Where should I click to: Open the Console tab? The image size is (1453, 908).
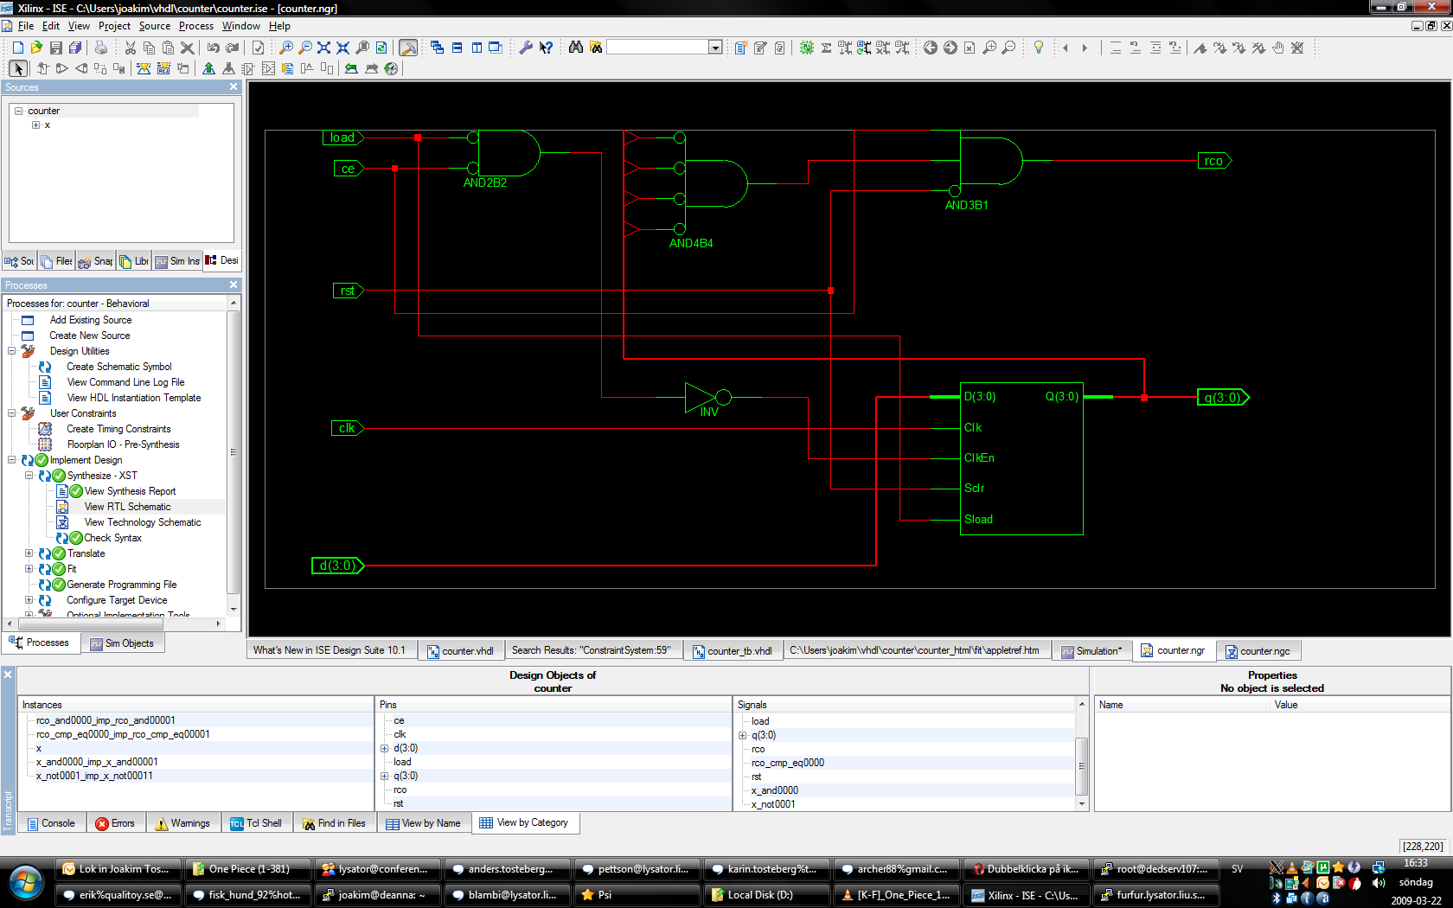click(51, 823)
